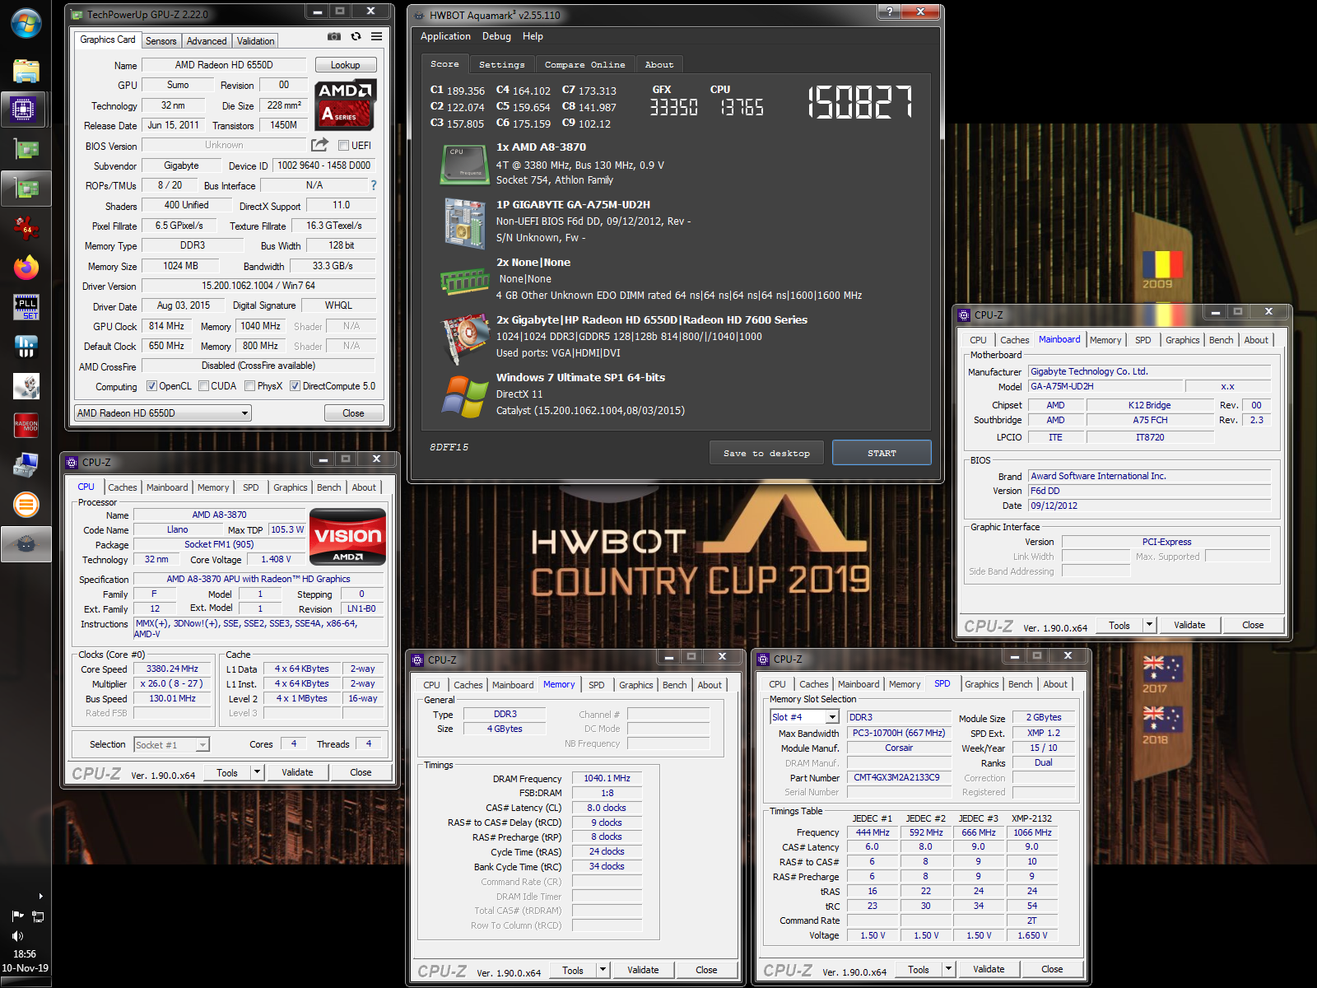Toggle the UEFI checkbox in GPU-Z
This screenshot has height=988, width=1317.
[344, 146]
